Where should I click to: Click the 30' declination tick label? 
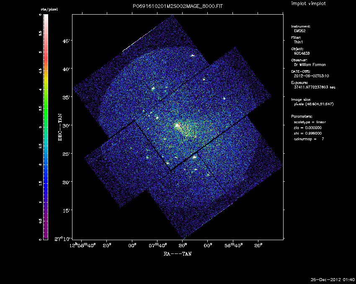coord(67,125)
